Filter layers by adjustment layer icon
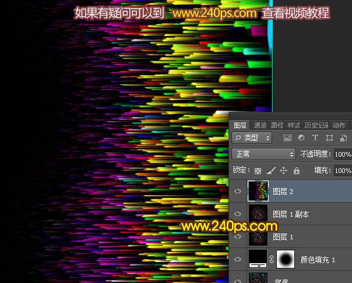Image resolution: width=352 pixels, height=283 pixels. click(301, 137)
